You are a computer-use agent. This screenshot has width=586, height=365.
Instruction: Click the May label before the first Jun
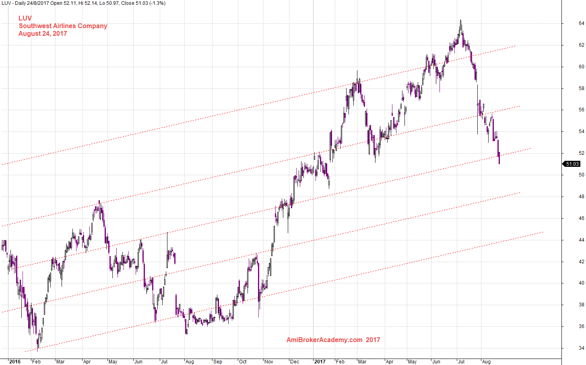coord(113,362)
